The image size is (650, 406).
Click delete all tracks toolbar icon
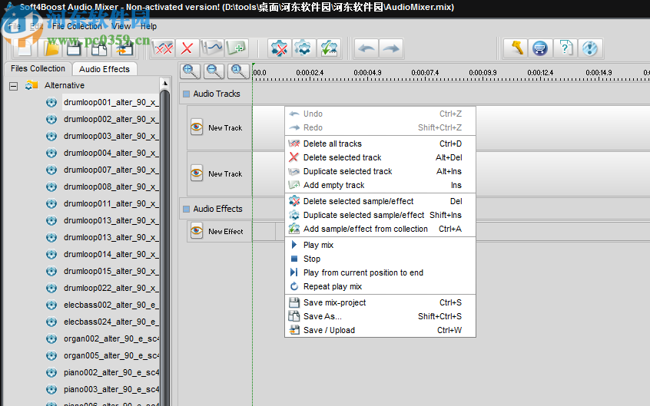[163, 48]
